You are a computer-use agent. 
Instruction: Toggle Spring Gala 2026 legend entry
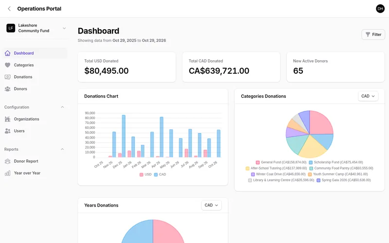click(344, 180)
